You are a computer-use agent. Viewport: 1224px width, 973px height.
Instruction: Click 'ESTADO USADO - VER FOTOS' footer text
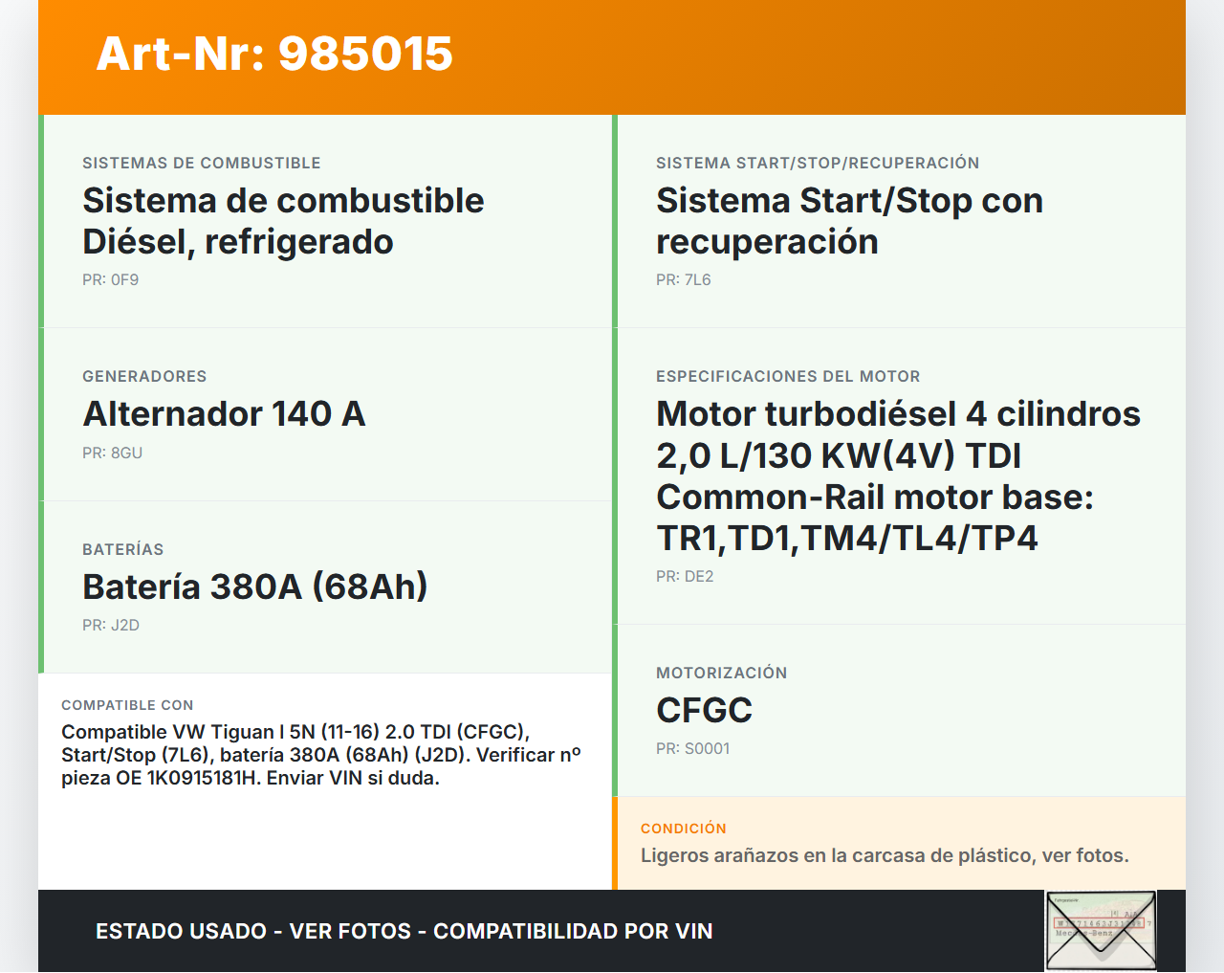(404, 932)
